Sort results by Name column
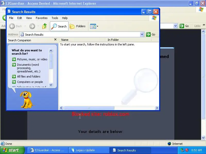Screen dimensions: 206x154 point(82,40)
